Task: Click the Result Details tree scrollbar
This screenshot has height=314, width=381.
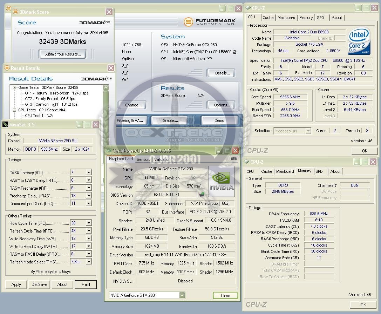Action: (x=106, y=102)
